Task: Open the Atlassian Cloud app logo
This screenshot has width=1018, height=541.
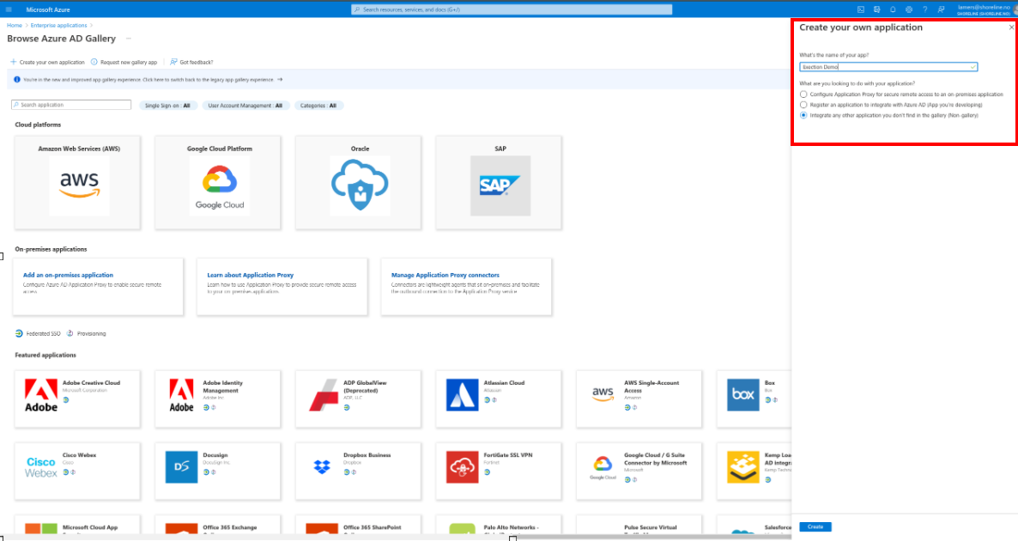Action: [x=463, y=395]
